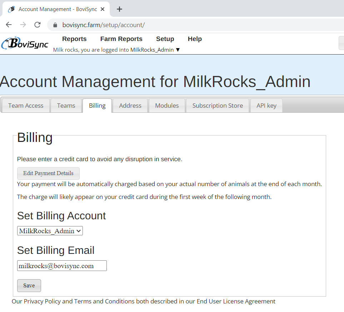Click the Edit Payment Details button
This screenshot has height=312, width=344.
pyautogui.click(x=48, y=173)
